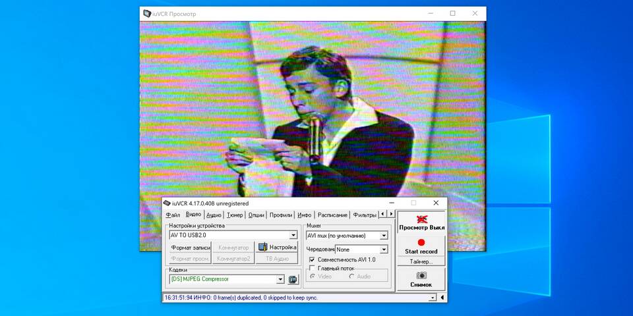Viewport: 633px width, 316px height.
Task: Expand the MJPEG Compressor codec dropdown
Action: click(281, 279)
